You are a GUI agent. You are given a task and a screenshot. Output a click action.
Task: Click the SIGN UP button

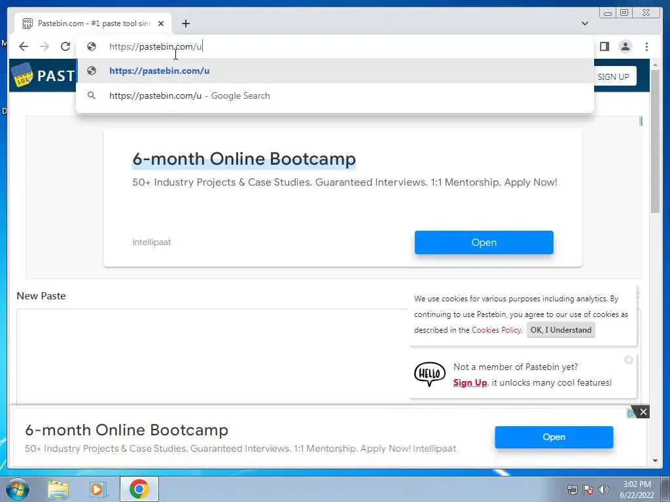coord(612,76)
